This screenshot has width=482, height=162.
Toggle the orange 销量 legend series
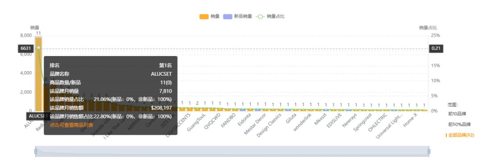[x=209, y=16]
